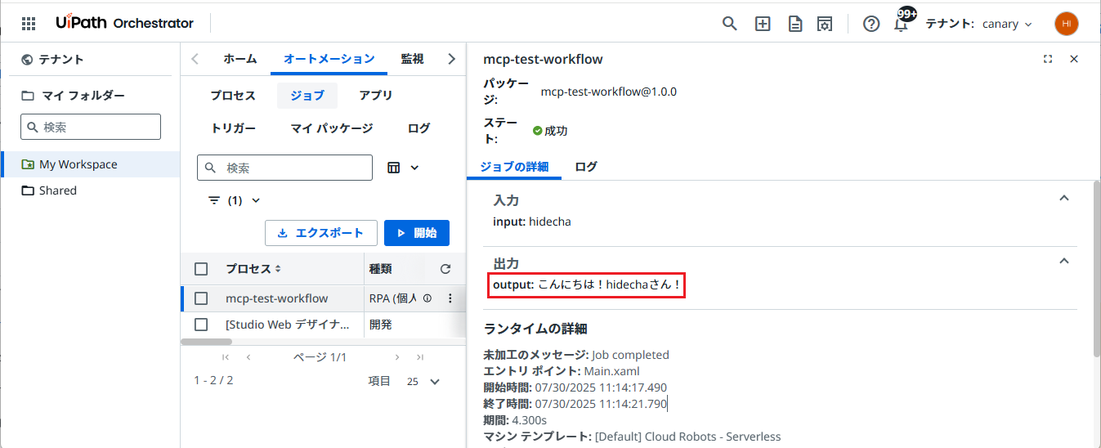This screenshot has height=448, width=1101.
Task: Go to last page of job list
Action: (420, 357)
